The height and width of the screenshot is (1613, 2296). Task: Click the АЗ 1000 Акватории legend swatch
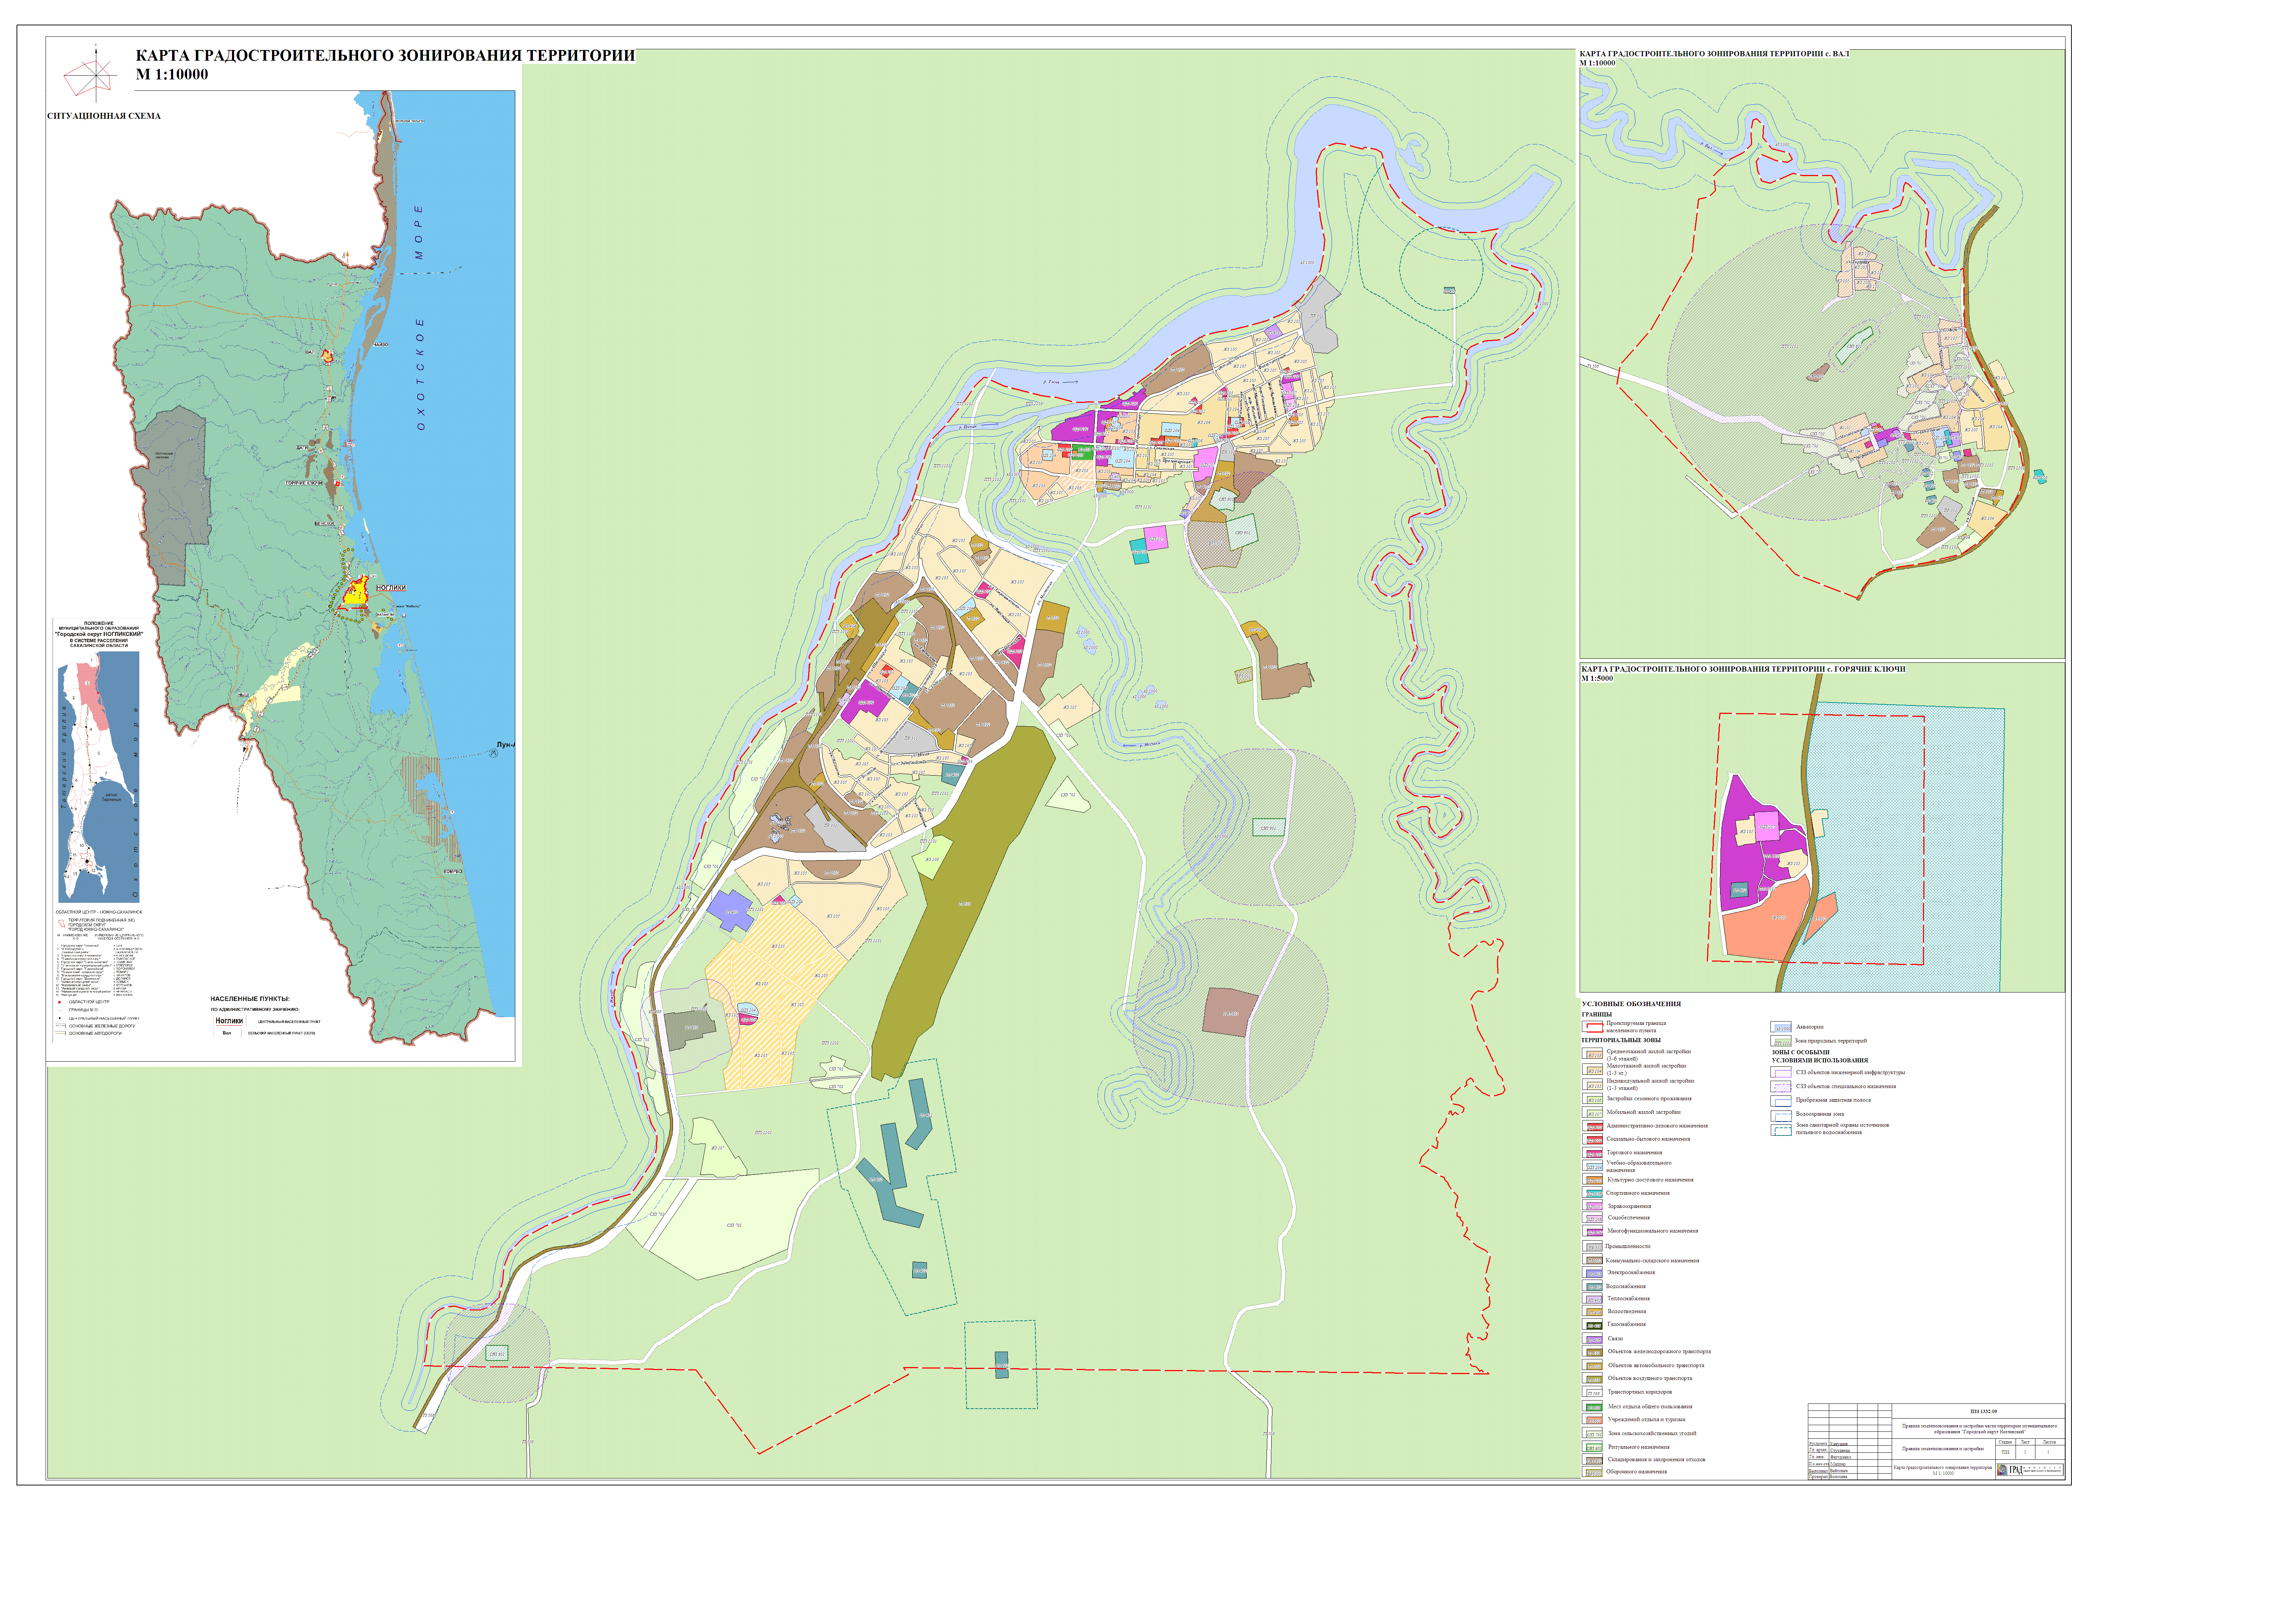[x=1781, y=1027]
